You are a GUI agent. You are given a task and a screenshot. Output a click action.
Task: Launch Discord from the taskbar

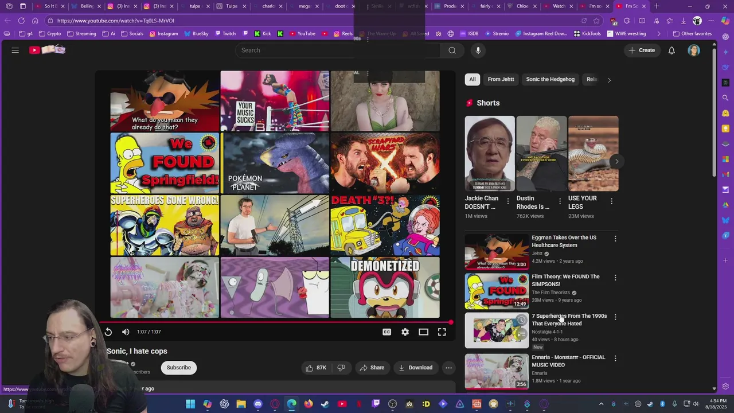pyautogui.click(x=258, y=404)
